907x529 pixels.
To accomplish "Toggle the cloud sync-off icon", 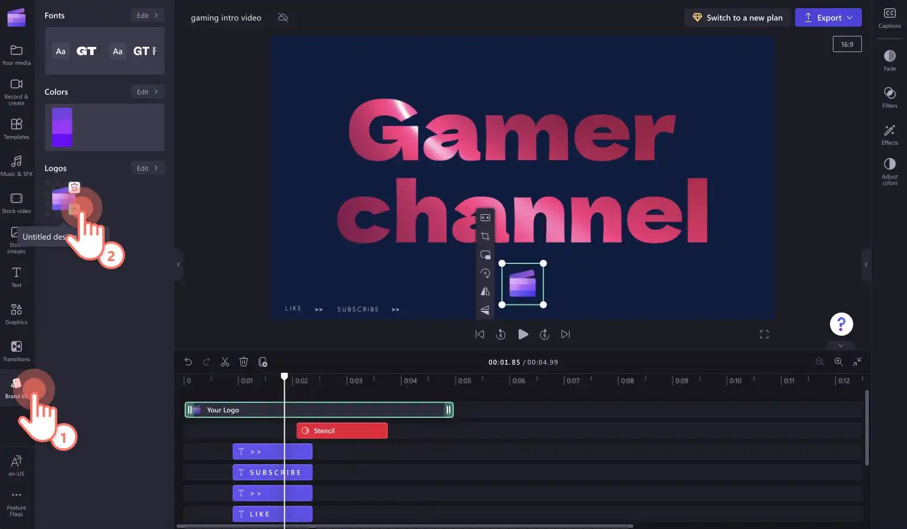I will click(x=283, y=17).
